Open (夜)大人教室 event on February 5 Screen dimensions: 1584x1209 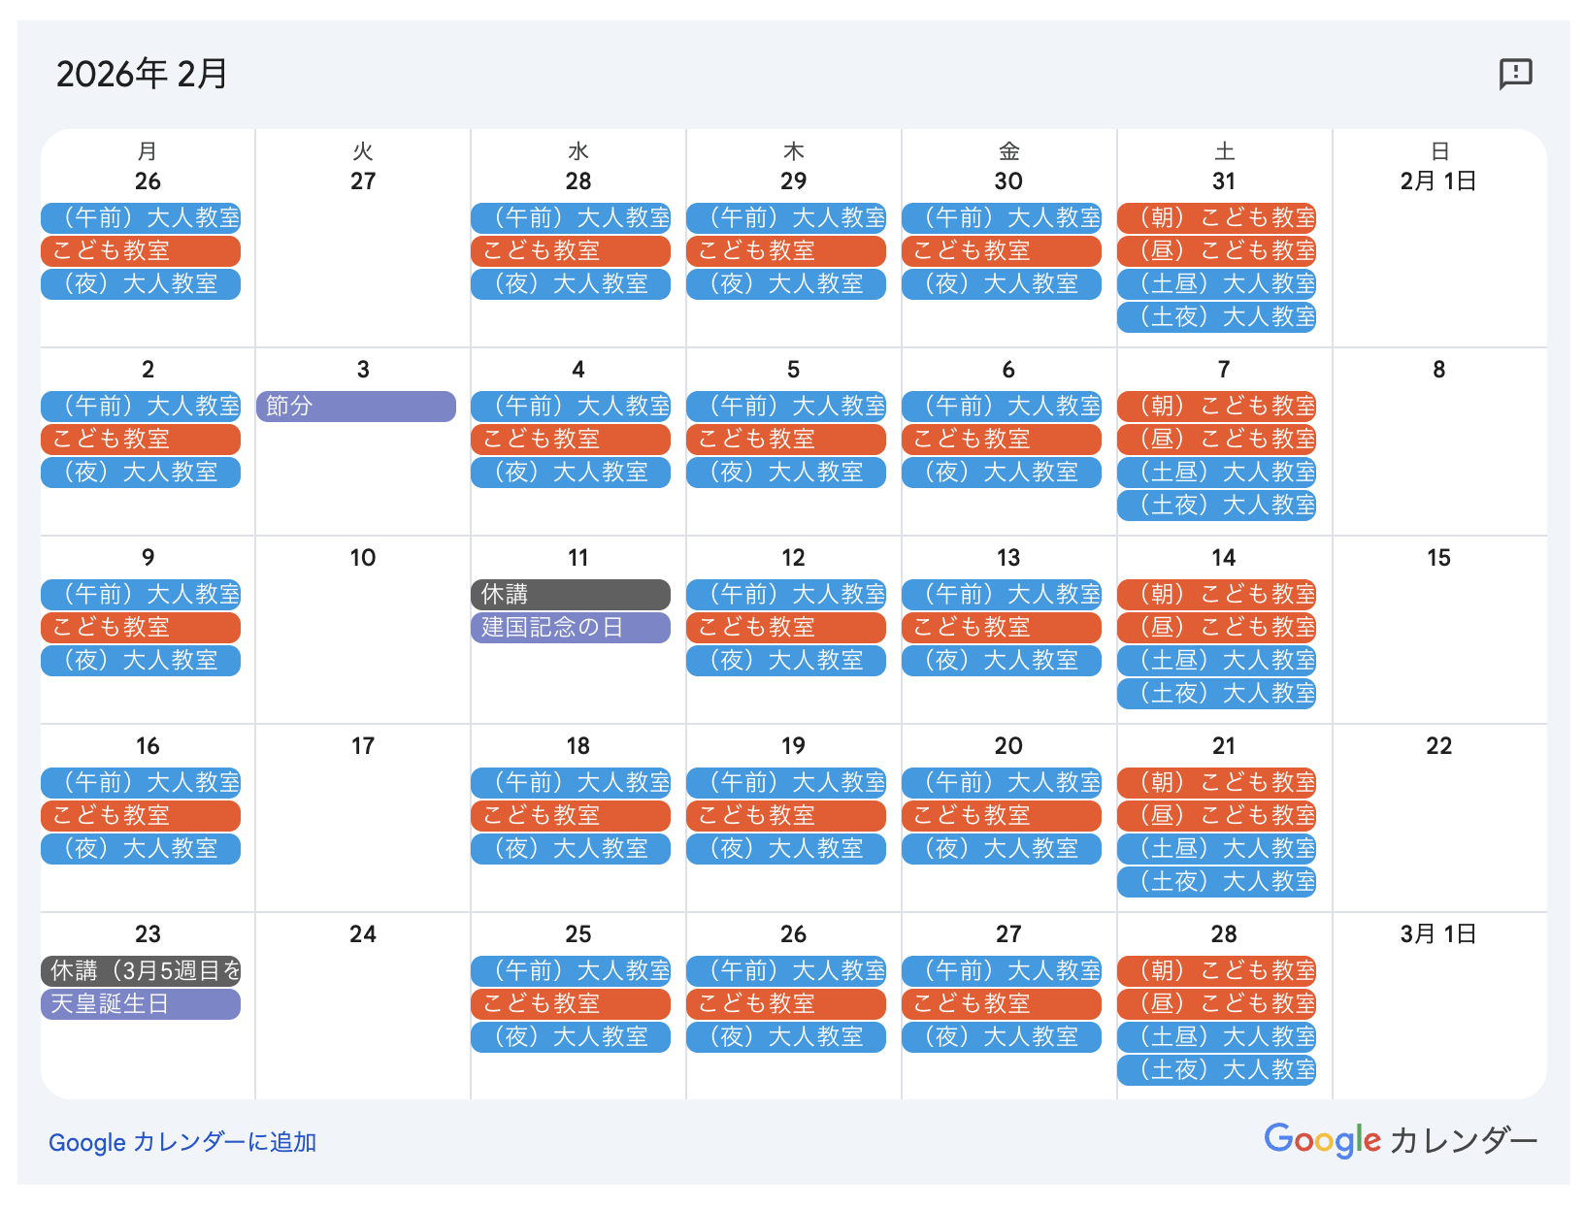786,473
